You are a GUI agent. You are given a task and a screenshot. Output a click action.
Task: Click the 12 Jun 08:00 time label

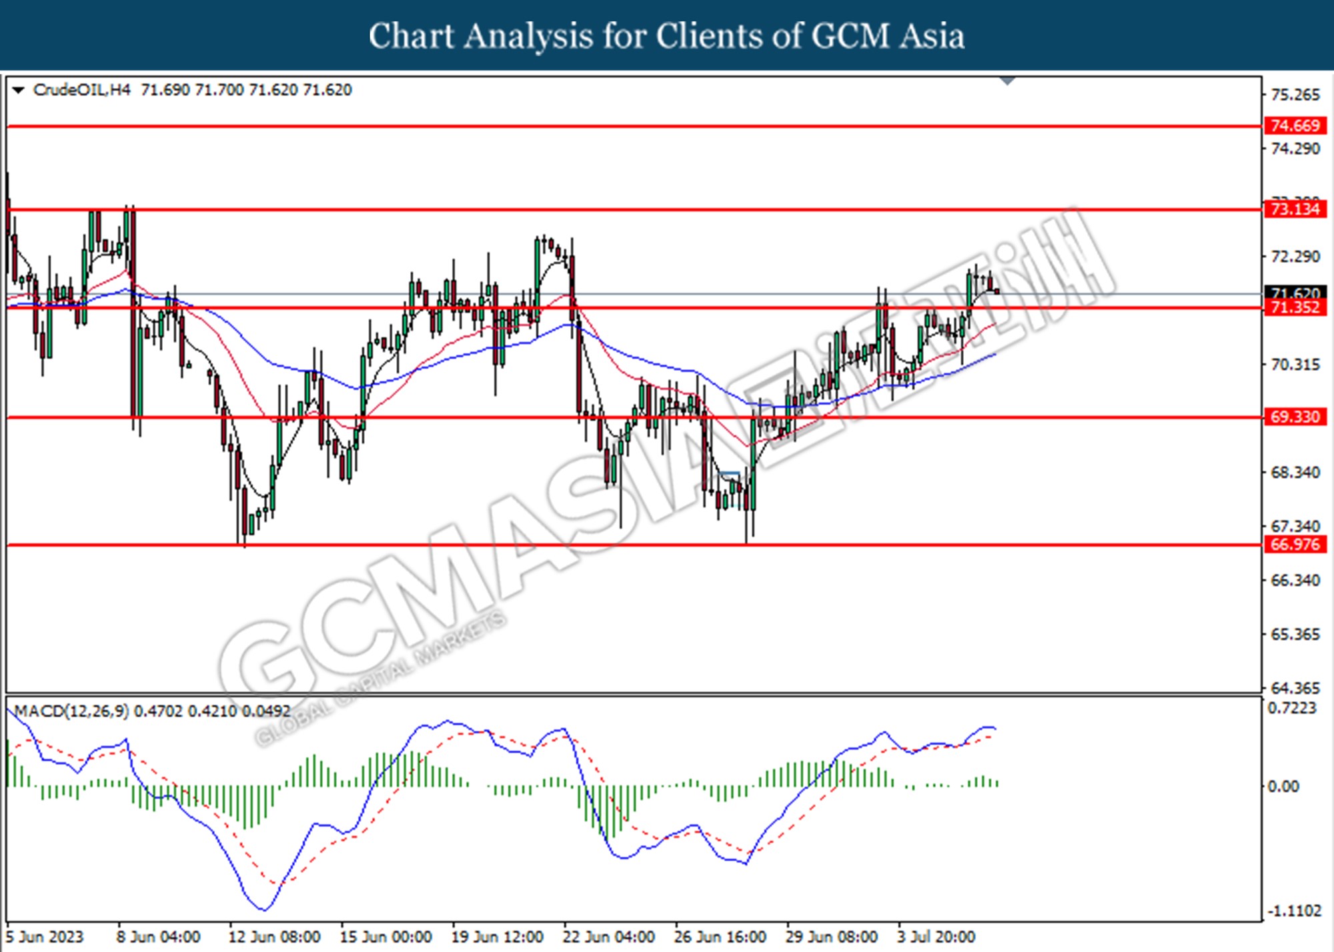pos(274,937)
